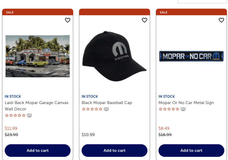Add Mopar Or No Car Metal Sign to cart
This screenshot has height=160, width=228.
(x=191, y=150)
